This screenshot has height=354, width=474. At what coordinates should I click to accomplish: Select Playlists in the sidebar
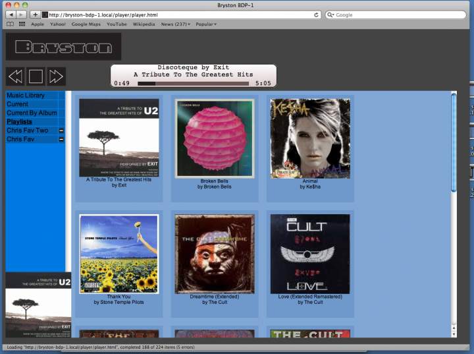click(x=19, y=122)
